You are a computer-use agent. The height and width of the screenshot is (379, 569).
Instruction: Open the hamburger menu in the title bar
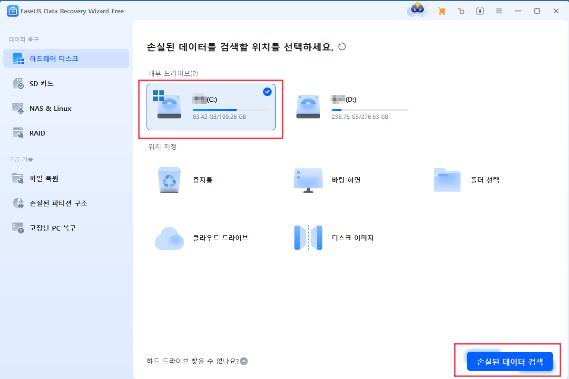click(499, 10)
